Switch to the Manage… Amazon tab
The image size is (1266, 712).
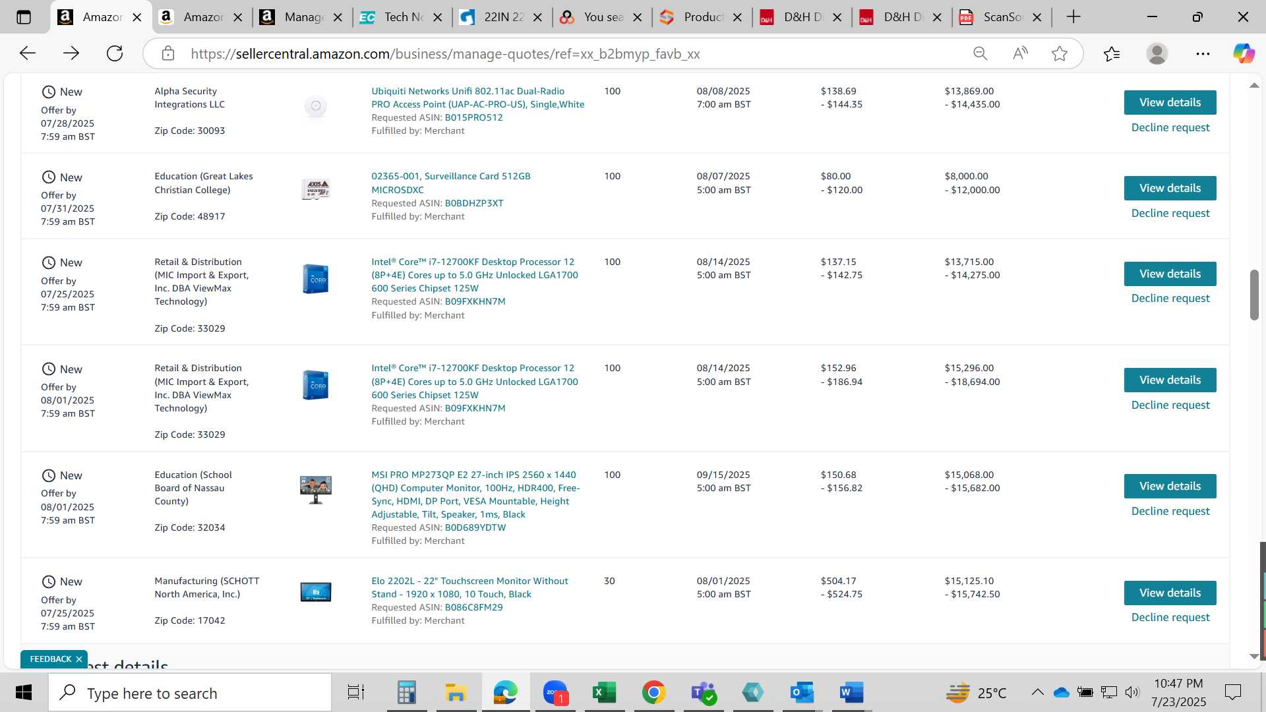301,17
